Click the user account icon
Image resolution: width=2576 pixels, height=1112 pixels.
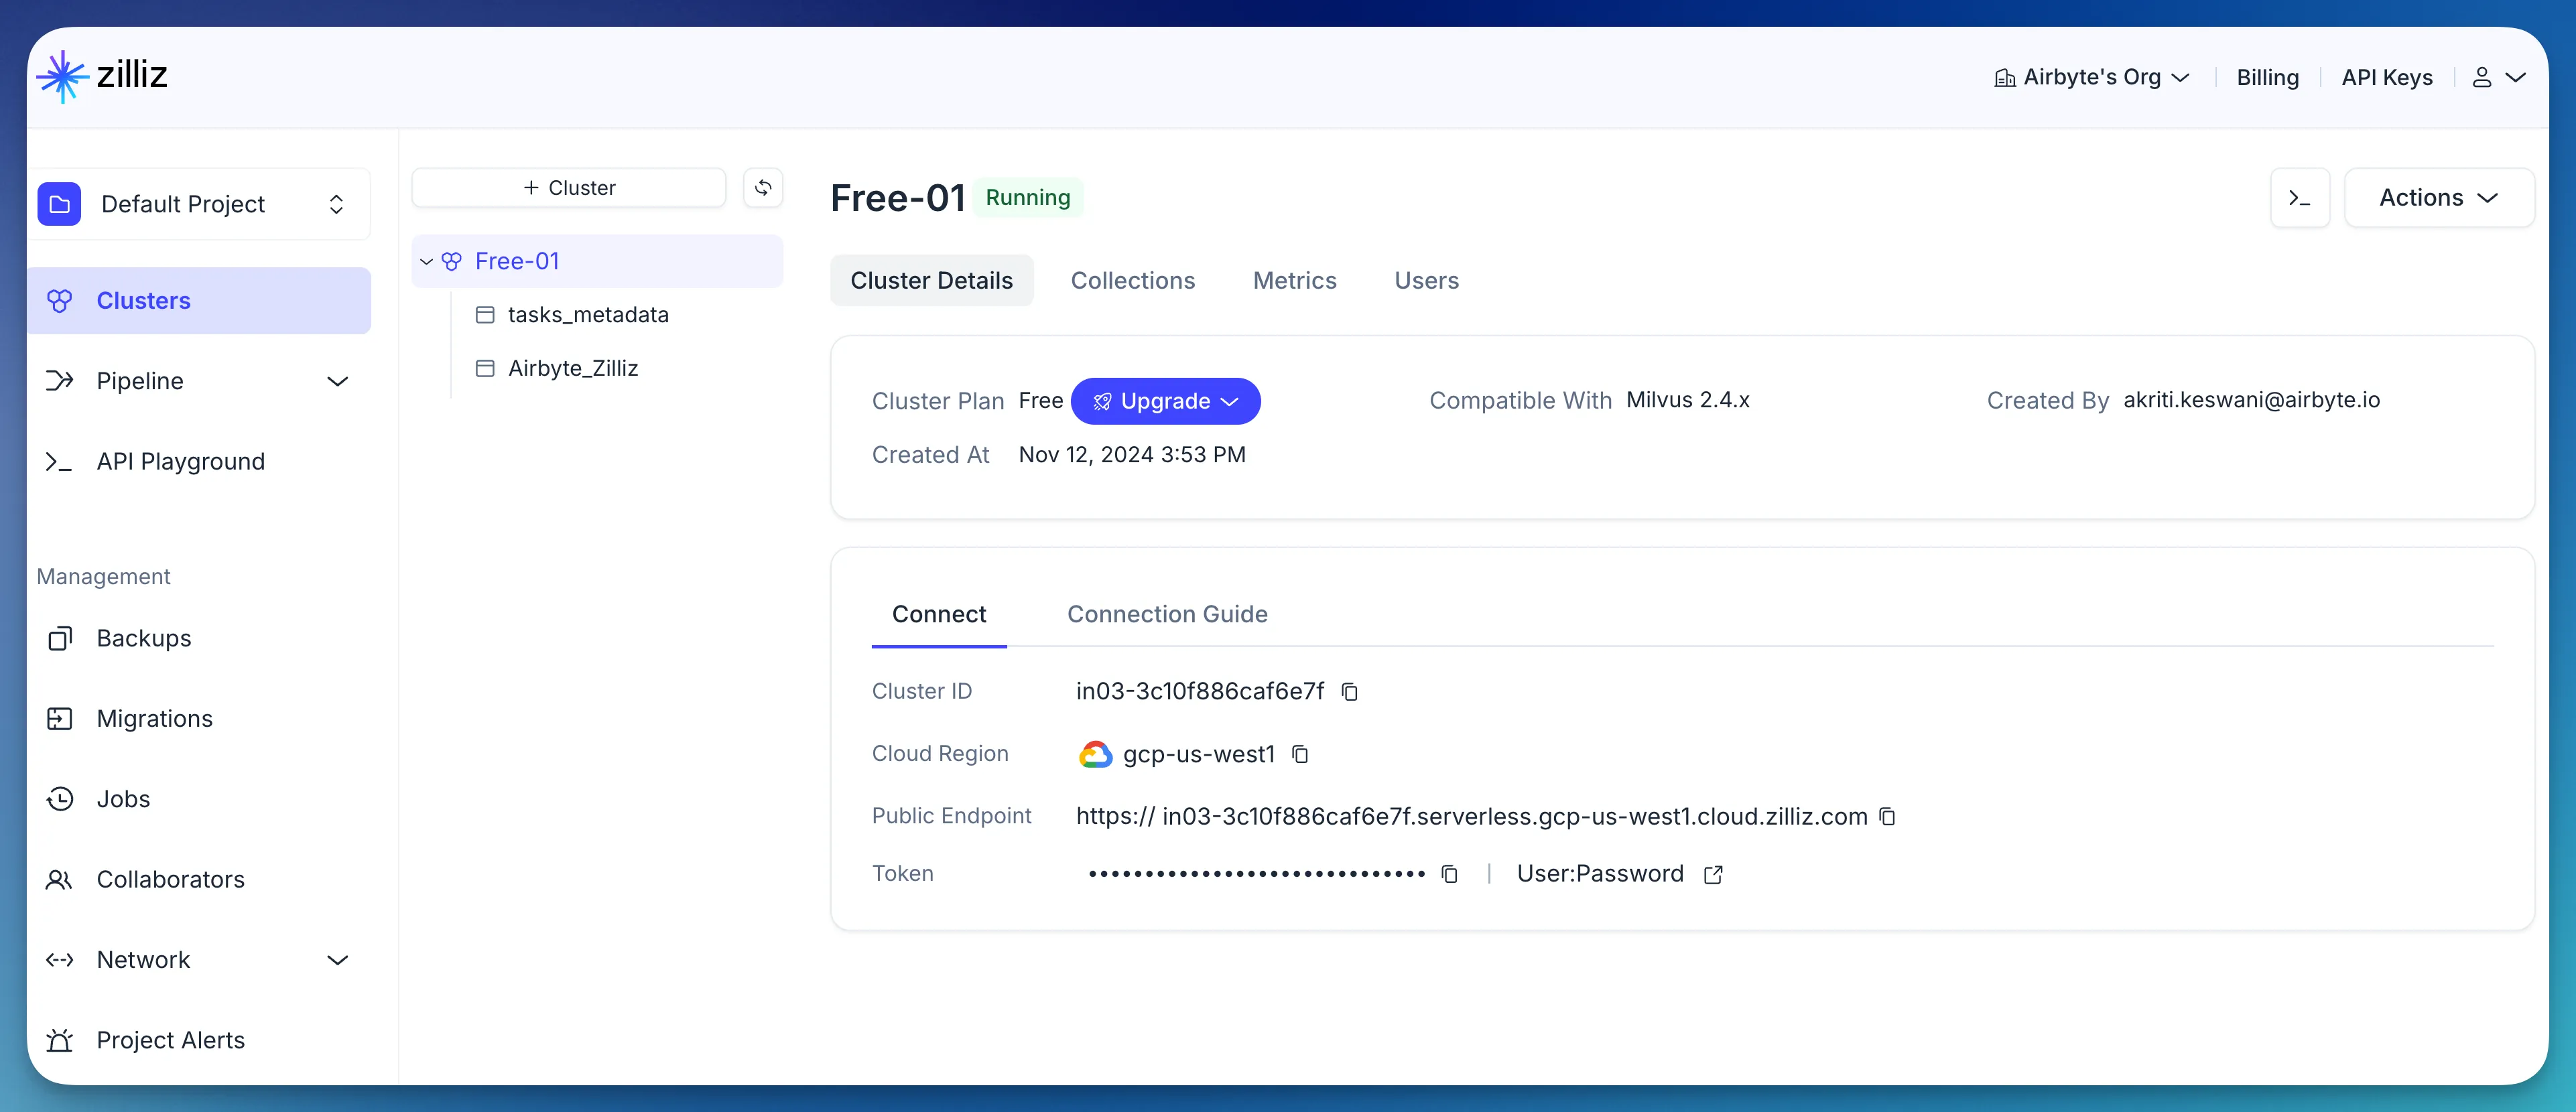coord(2482,78)
